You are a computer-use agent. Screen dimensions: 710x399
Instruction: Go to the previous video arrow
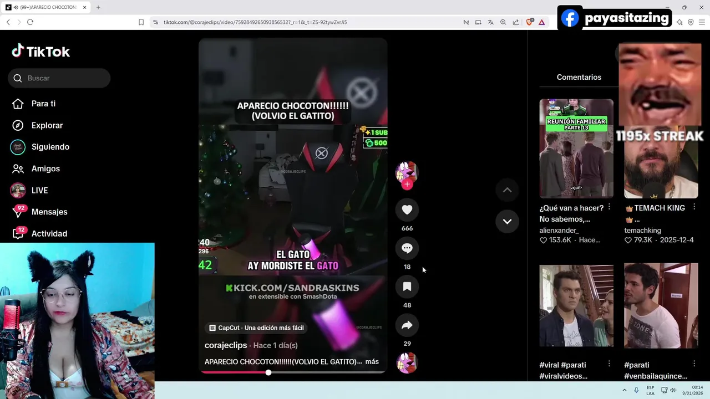click(507, 190)
